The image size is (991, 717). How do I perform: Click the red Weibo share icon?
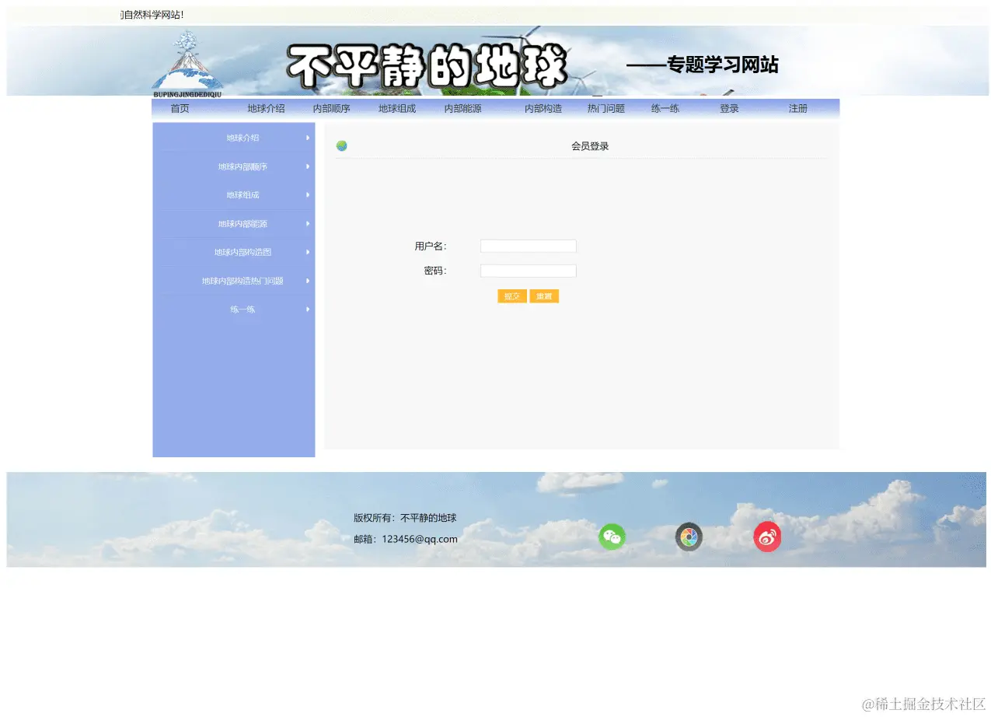tap(767, 537)
